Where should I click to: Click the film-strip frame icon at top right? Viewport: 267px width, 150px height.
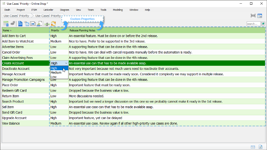[253, 16]
